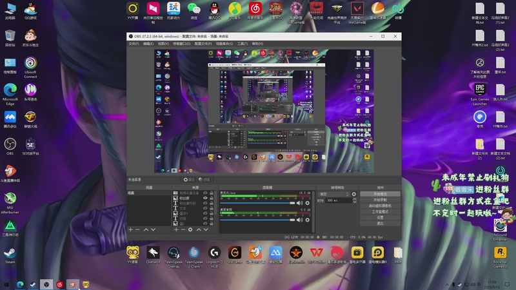516x290 pixels.
Task: Click the transition duration stepper arrows
Action: point(354,200)
